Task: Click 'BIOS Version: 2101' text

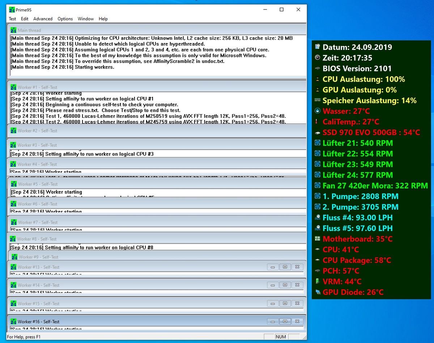Action: pos(357,68)
